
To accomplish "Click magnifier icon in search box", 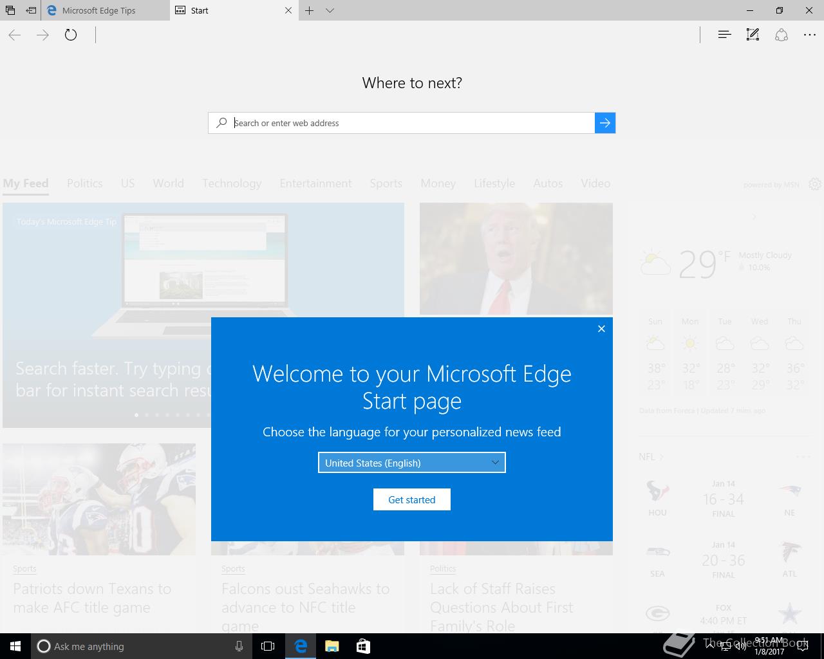I will pyautogui.click(x=221, y=123).
